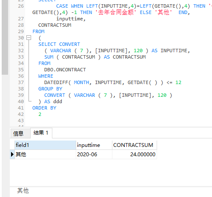Viewport: 212px width, 197px height.
Task: Click the '去年合同金额' string literal
Action: point(116,12)
